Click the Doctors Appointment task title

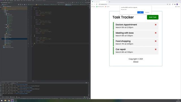[x=126, y=25]
